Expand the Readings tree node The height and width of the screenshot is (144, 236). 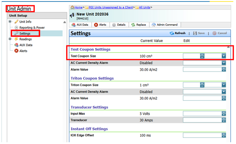click(x=10, y=39)
